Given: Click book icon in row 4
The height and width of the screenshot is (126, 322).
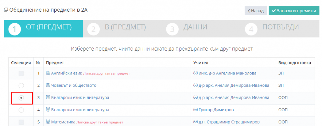Looking at the screenshot, I should (48, 110).
